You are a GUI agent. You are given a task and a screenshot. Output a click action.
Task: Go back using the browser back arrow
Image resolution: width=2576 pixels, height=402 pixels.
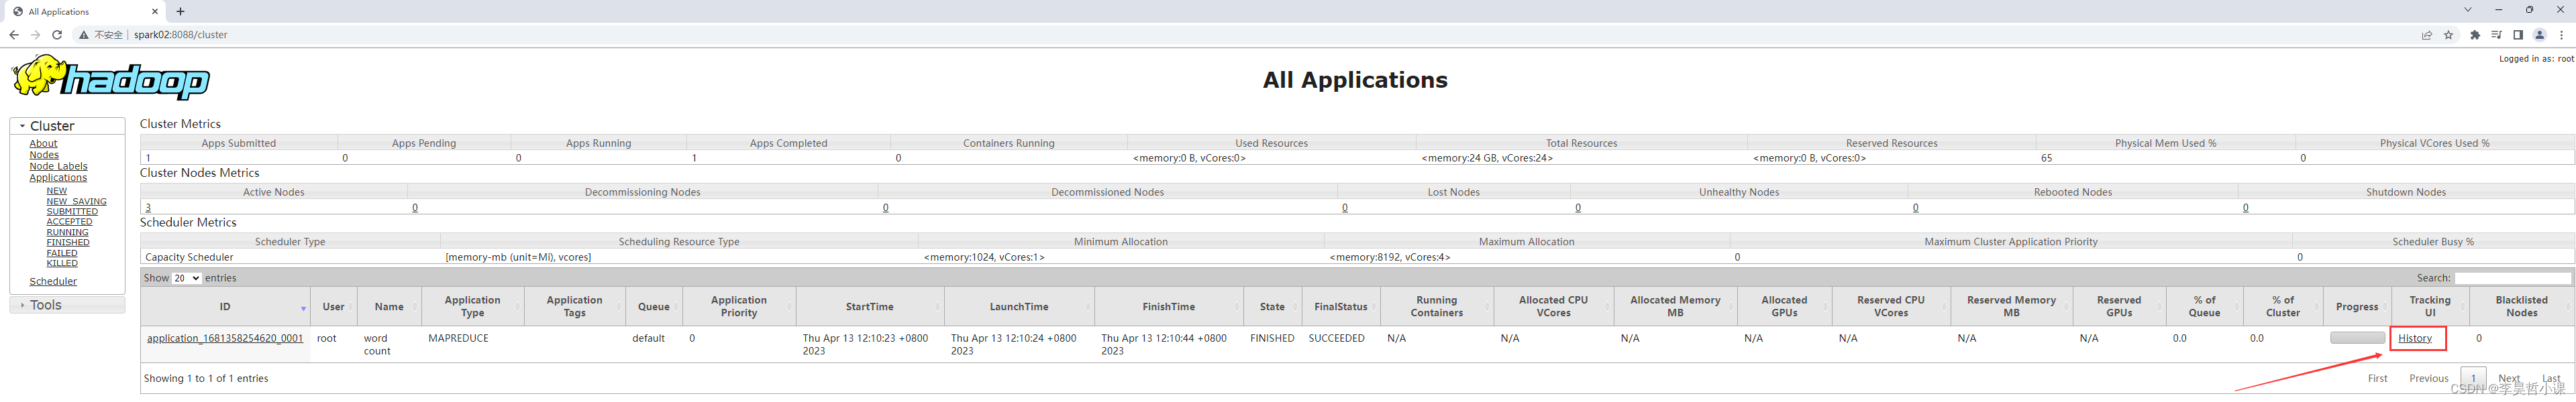[x=13, y=35]
